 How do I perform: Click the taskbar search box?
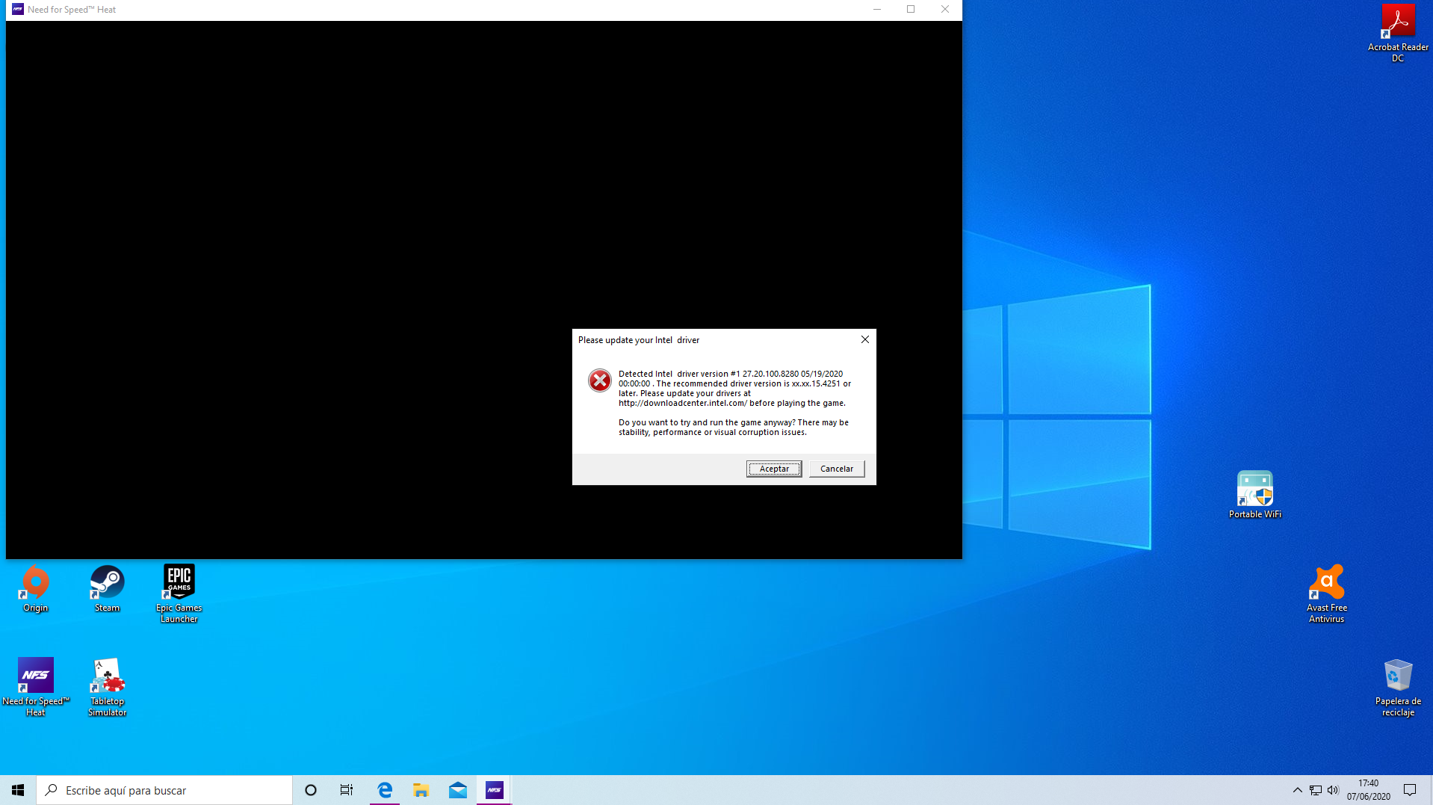tap(164, 790)
